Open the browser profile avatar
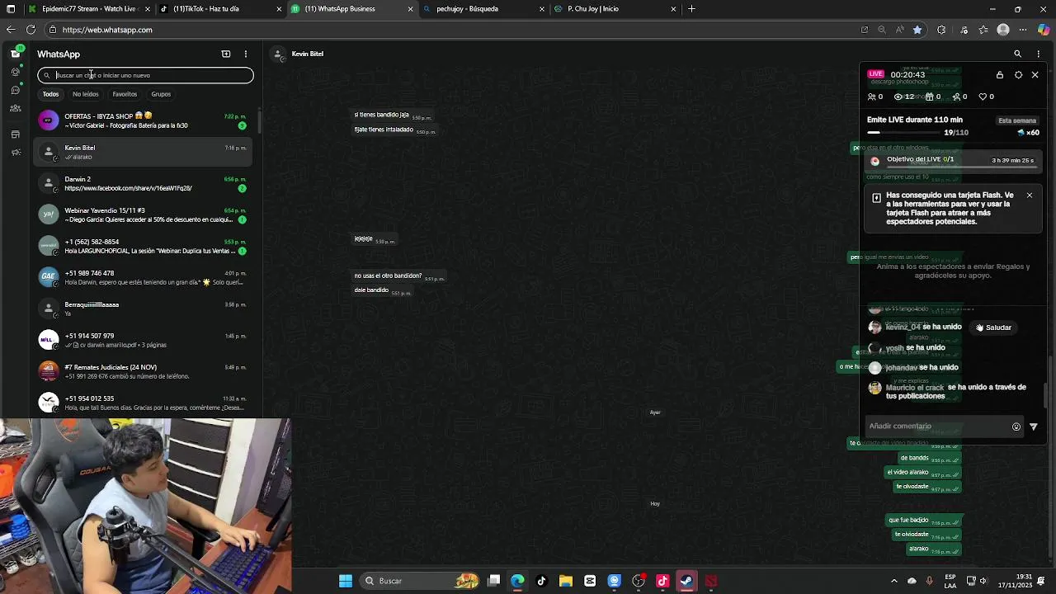1056x594 pixels. pyautogui.click(x=1003, y=30)
